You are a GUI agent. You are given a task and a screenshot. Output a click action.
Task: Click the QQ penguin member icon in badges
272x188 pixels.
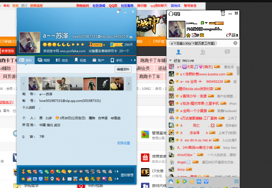[24, 172]
